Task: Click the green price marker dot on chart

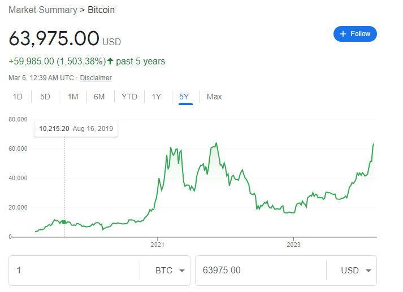Action: point(64,222)
